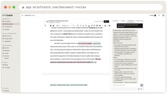This screenshot has height=94, width=168.
Task: Open Billing page
Action: click(x=11, y=65)
